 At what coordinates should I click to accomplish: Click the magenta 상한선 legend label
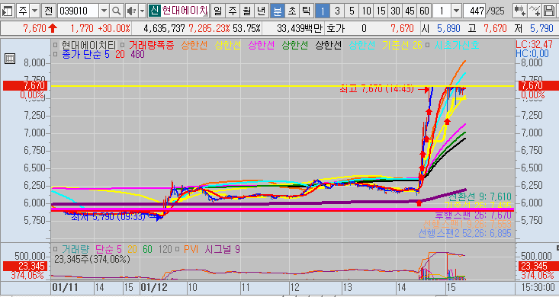click(262, 45)
